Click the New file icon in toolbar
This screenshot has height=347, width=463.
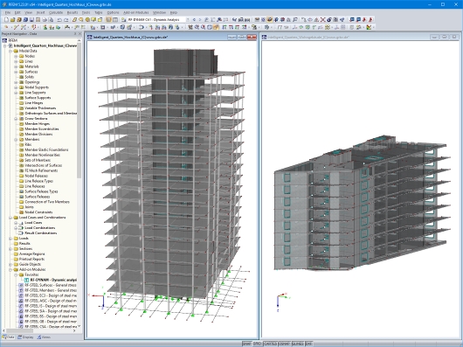tap(6, 20)
